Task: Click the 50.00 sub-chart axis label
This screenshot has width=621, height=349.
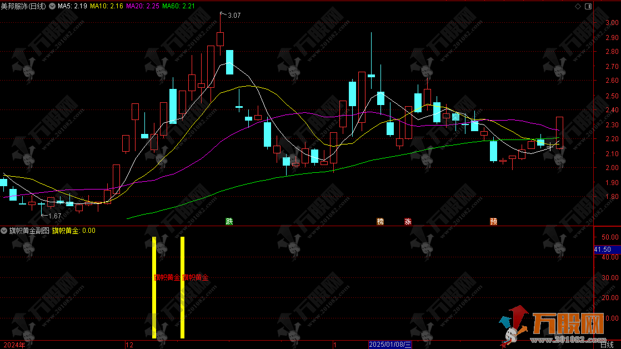Action: click(x=610, y=237)
